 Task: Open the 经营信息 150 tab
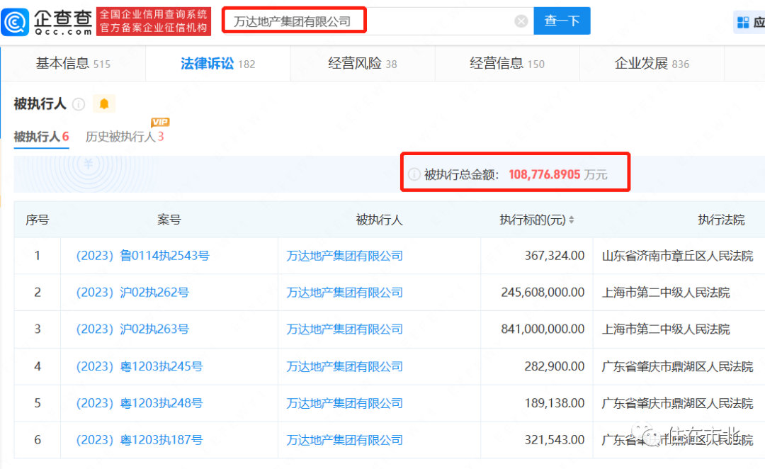(507, 64)
